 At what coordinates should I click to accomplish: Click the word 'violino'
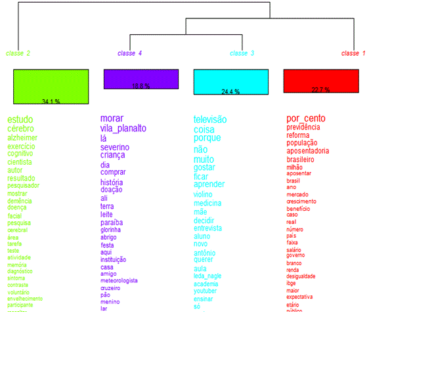tap(207, 194)
